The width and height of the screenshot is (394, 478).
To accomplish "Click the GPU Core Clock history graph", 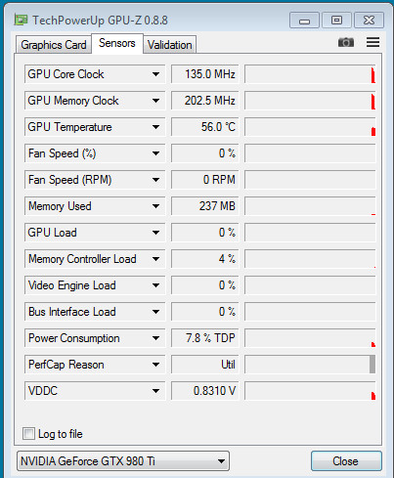I will (x=310, y=74).
